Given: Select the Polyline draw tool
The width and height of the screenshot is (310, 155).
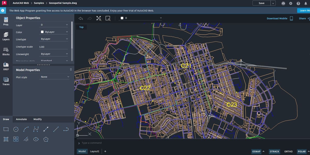Looking at the screenshot, I should pyautogui.click(x=66, y=129).
